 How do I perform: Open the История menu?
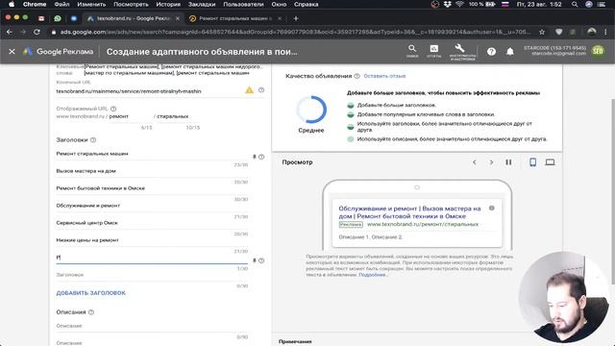[168, 4]
